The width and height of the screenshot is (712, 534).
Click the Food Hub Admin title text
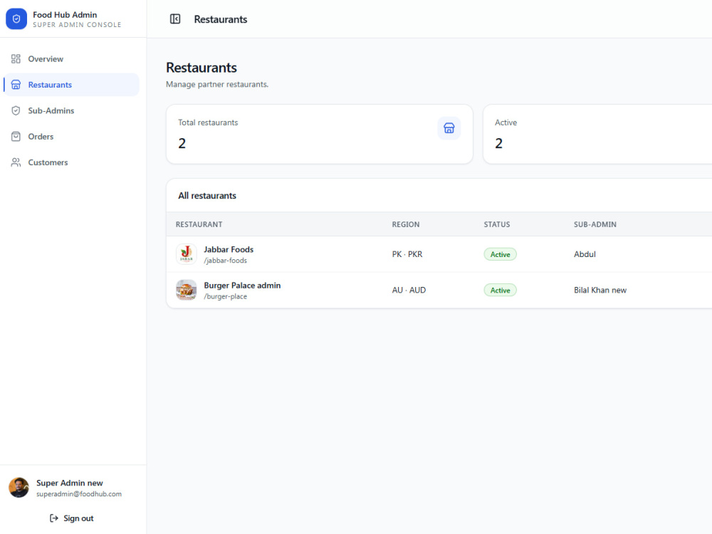click(65, 15)
